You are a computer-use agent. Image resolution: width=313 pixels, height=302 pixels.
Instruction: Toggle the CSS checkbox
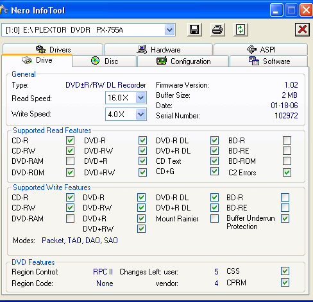click(x=285, y=271)
